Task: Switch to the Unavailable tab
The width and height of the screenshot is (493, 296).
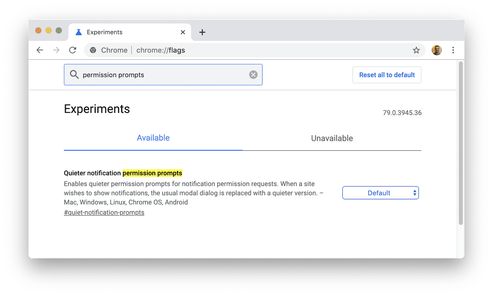Action: 332,138
